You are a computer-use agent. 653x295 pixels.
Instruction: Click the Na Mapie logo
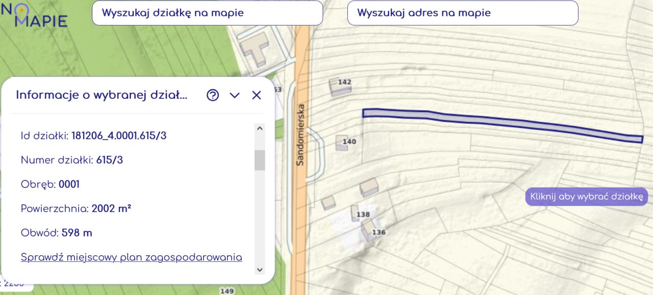(x=35, y=14)
